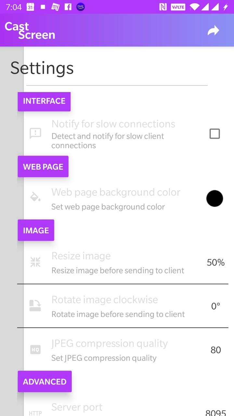
Task: Tap the paint bucket background color icon
Action: coord(35,197)
